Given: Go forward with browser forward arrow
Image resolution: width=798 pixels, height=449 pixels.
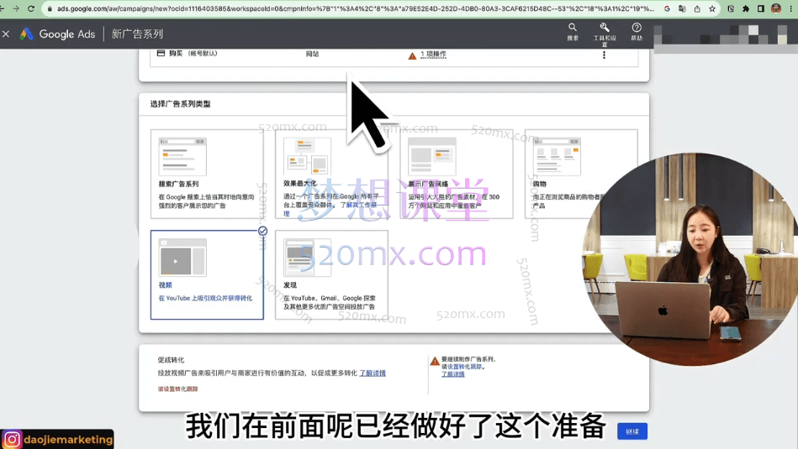Looking at the screenshot, I should [x=16, y=8].
